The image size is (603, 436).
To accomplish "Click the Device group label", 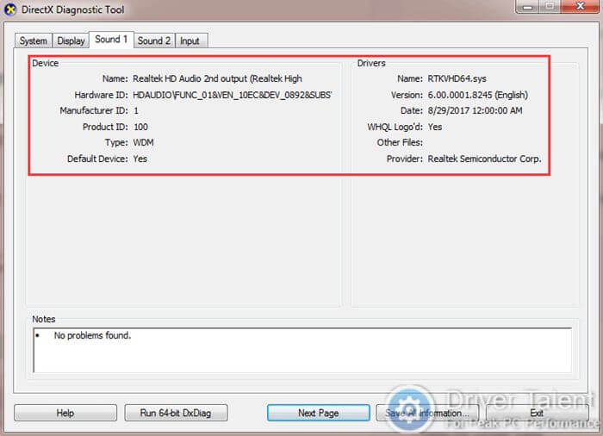I will click(46, 63).
